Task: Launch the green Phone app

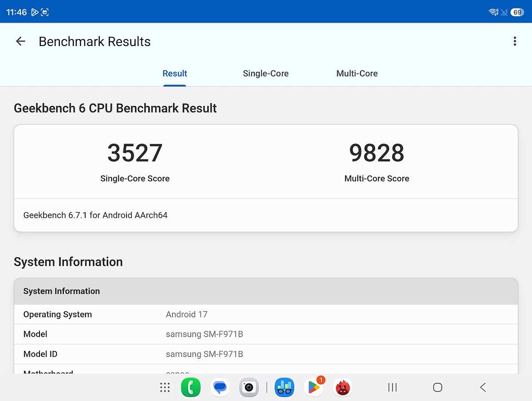Action: pyautogui.click(x=191, y=387)
